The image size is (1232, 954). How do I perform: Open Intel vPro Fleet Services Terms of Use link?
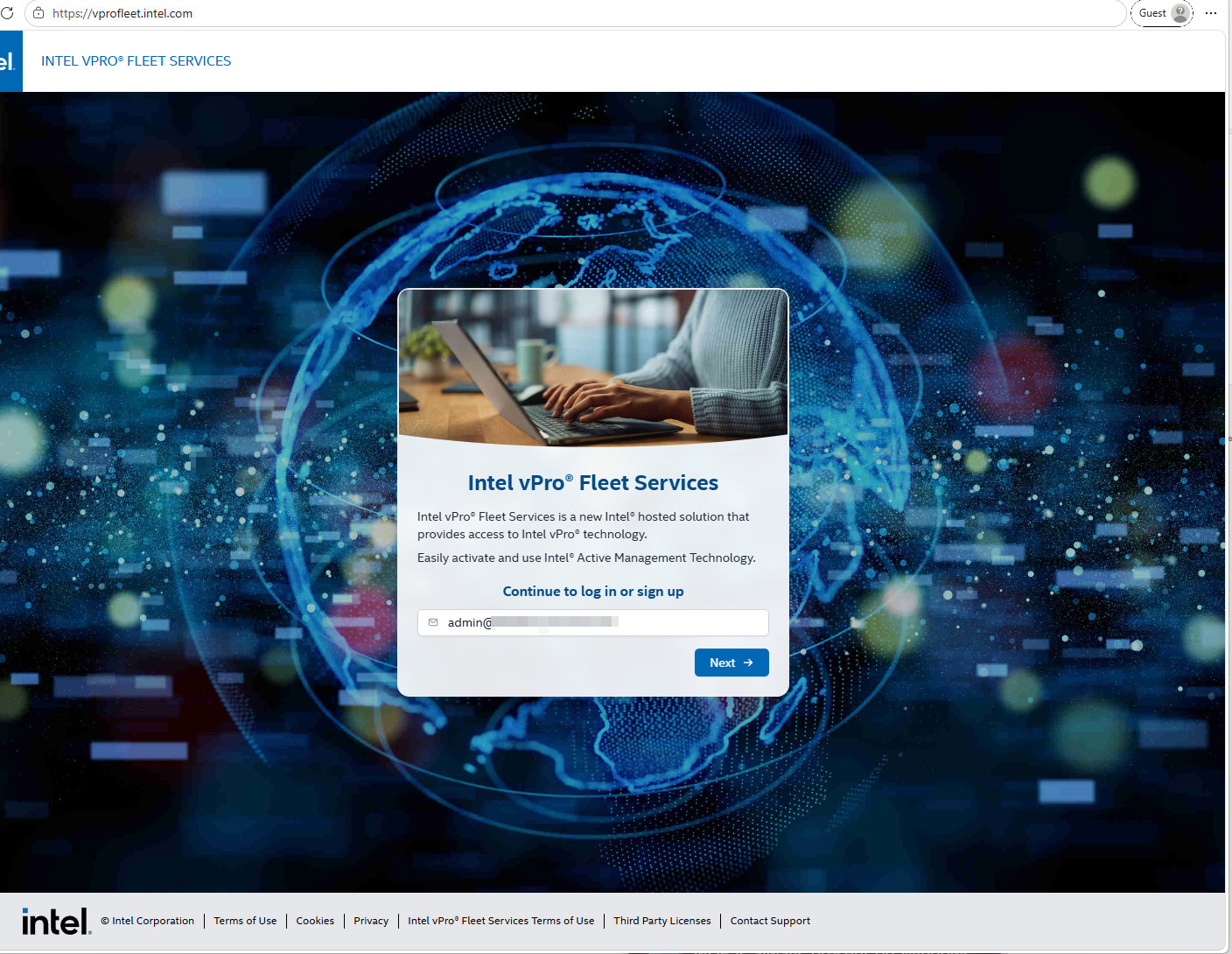(x=501, y=921)
